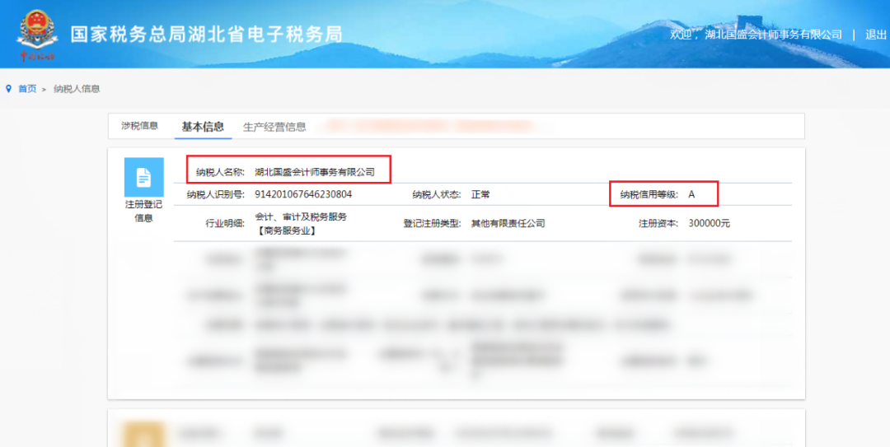890x447 pixels.
Task: Click the 纳税人识别号 field label
Action: 216,194
